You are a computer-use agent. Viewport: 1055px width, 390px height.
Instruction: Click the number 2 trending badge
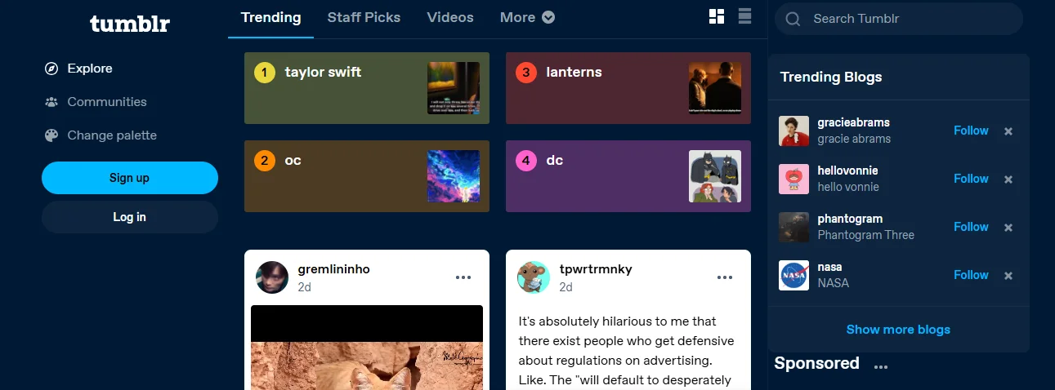(265, 161)
